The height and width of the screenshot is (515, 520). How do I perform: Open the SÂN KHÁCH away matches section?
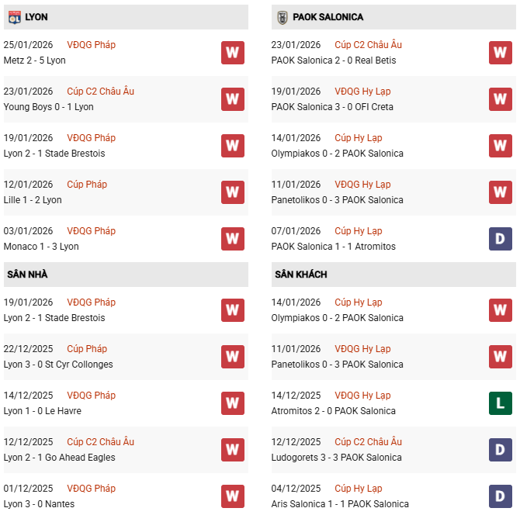click(x=300, y=275)
